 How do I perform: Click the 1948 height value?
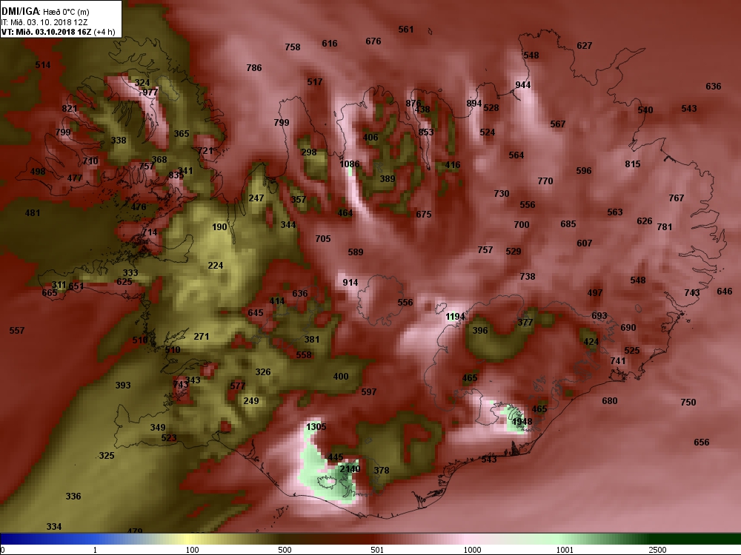[x=522, y=422]
